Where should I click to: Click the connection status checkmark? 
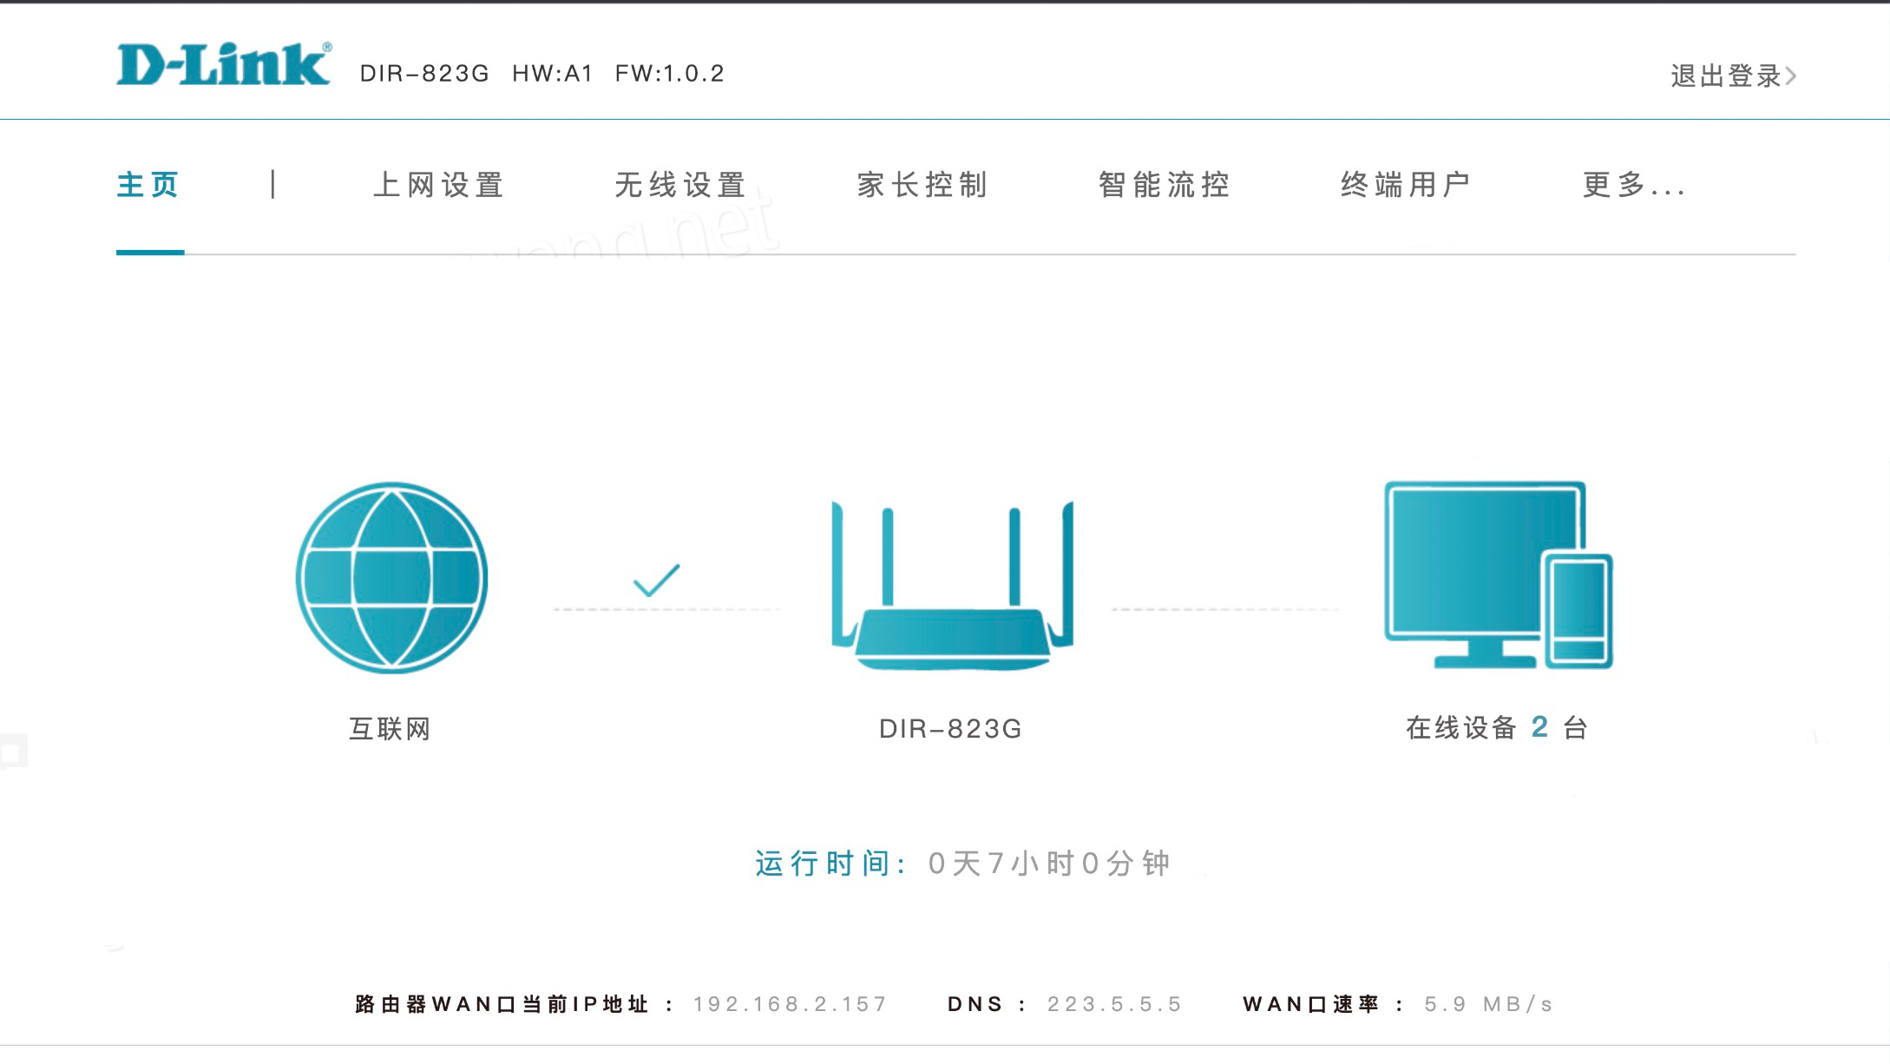click(x=657, y=580)
